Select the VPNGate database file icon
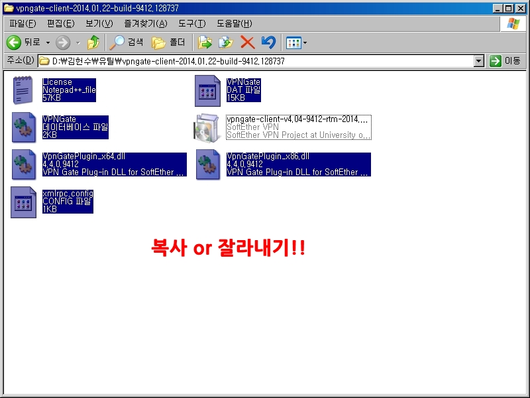The image size is (530, 398). click(x=24, y=127)
